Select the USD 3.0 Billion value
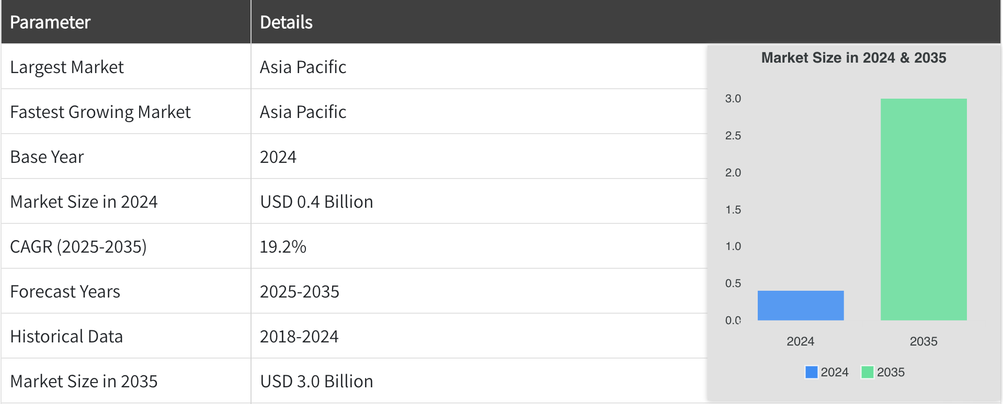The height and width of the screenshot is (404, 1003). 316,382
